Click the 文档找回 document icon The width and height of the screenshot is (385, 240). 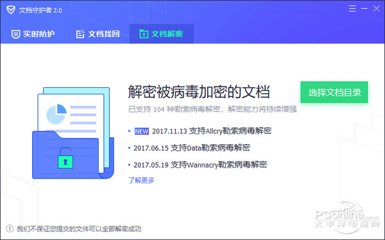[x=80, y=34]
